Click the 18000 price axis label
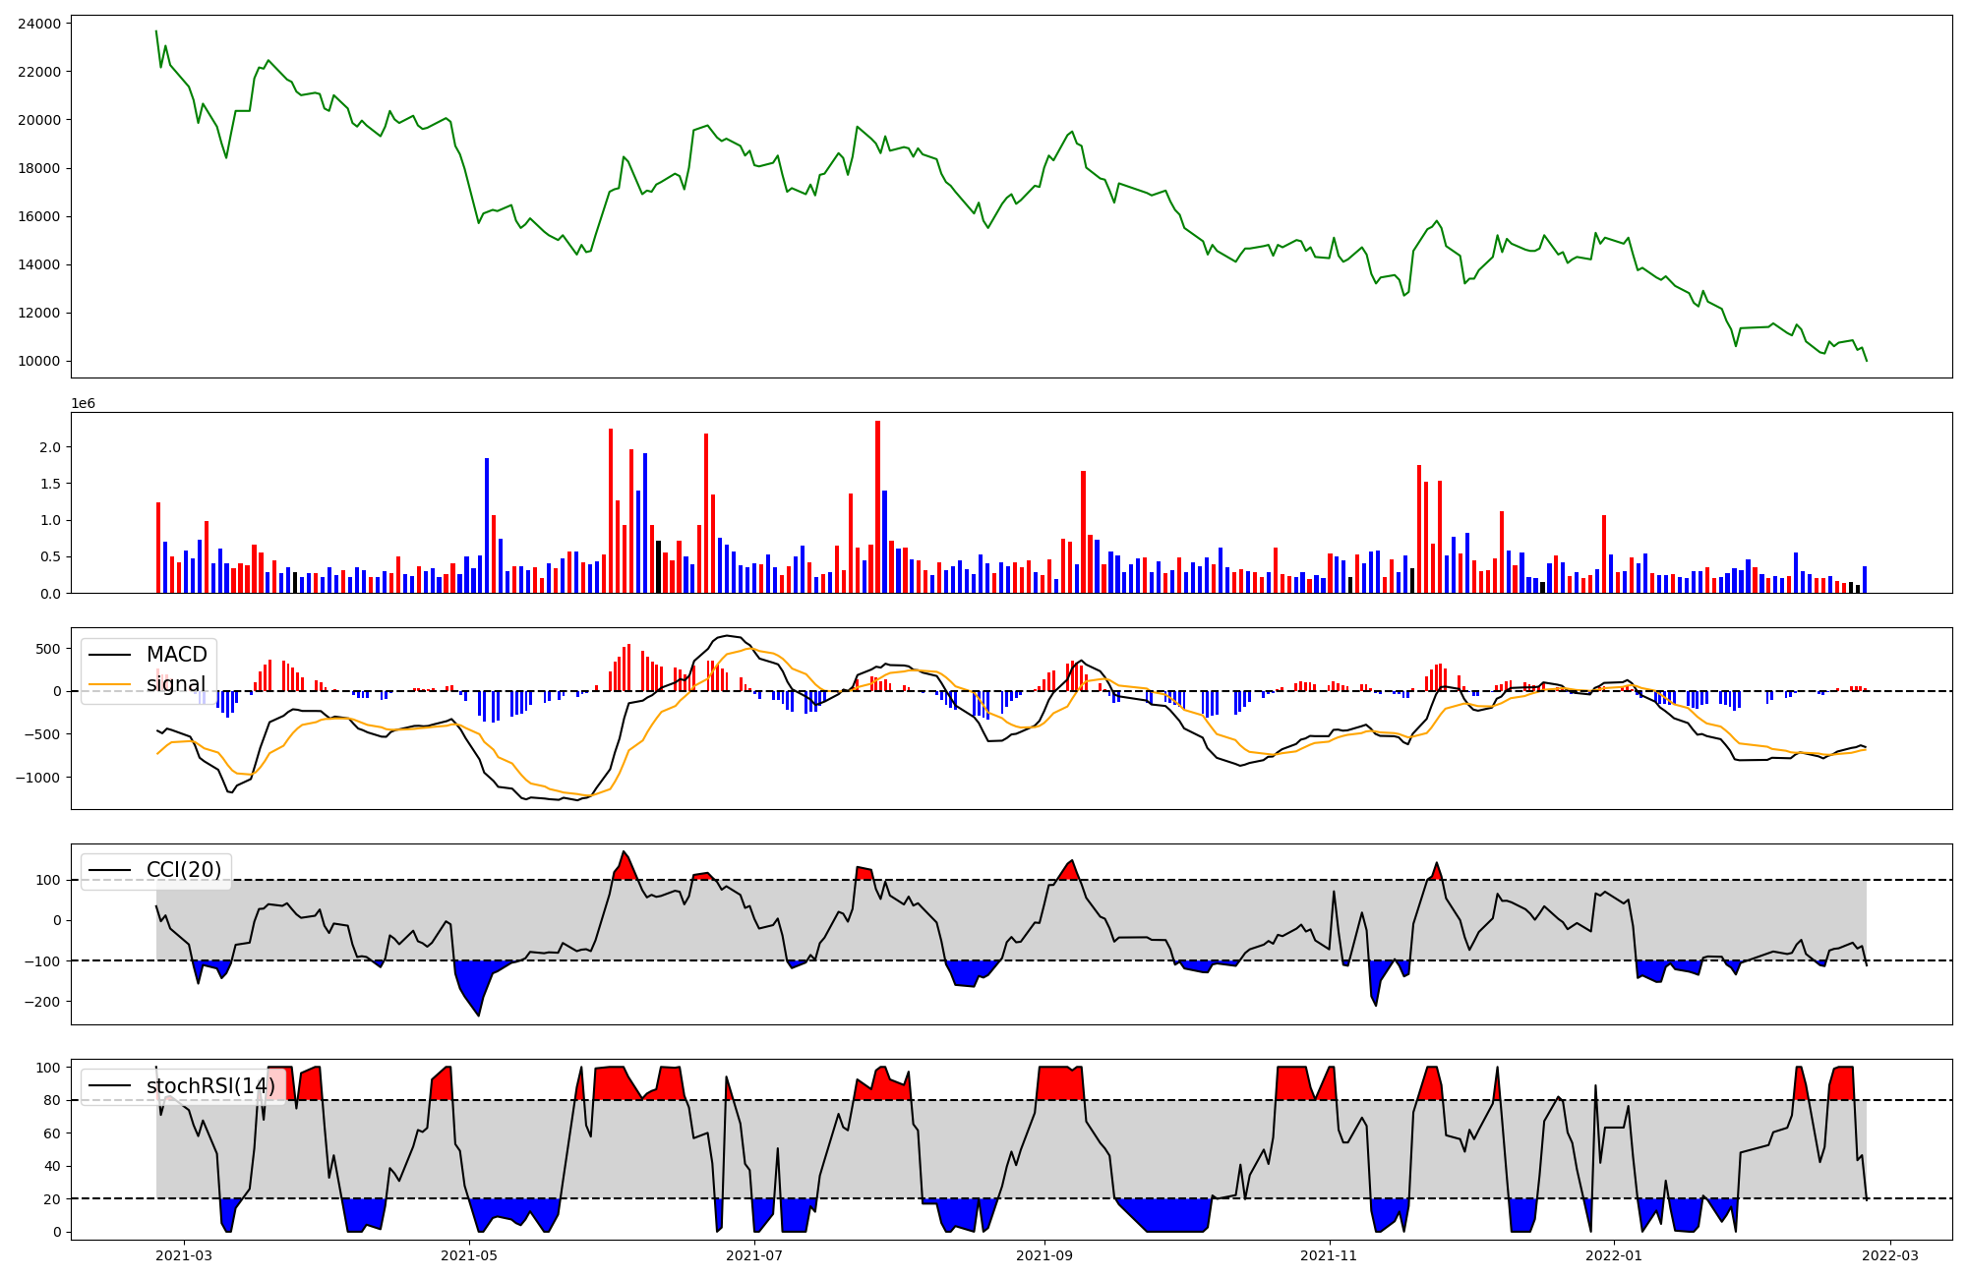1967x1278 pixels. [39, 168]
